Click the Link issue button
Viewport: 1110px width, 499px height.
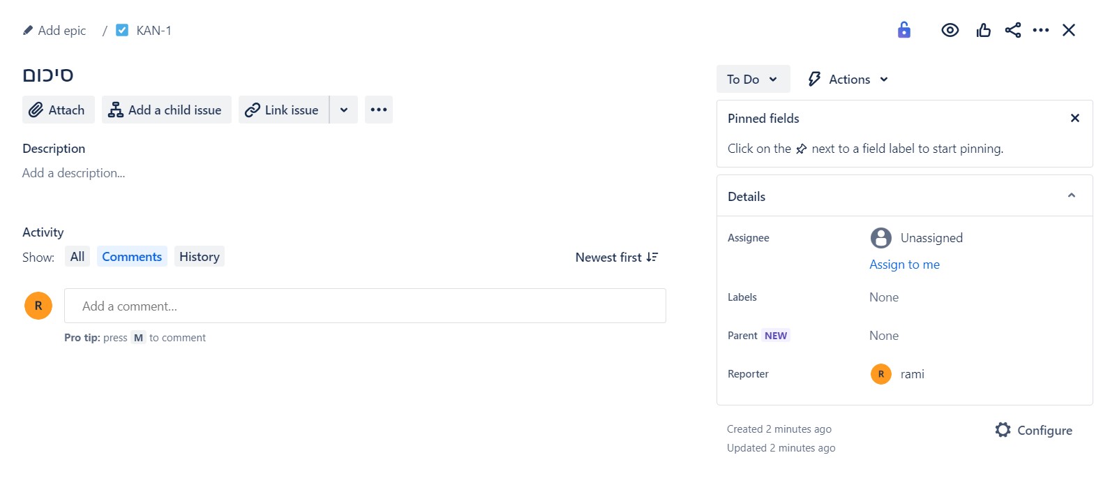point(283,110)
